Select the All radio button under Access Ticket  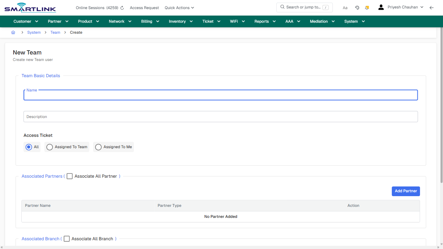pos(29,147)
